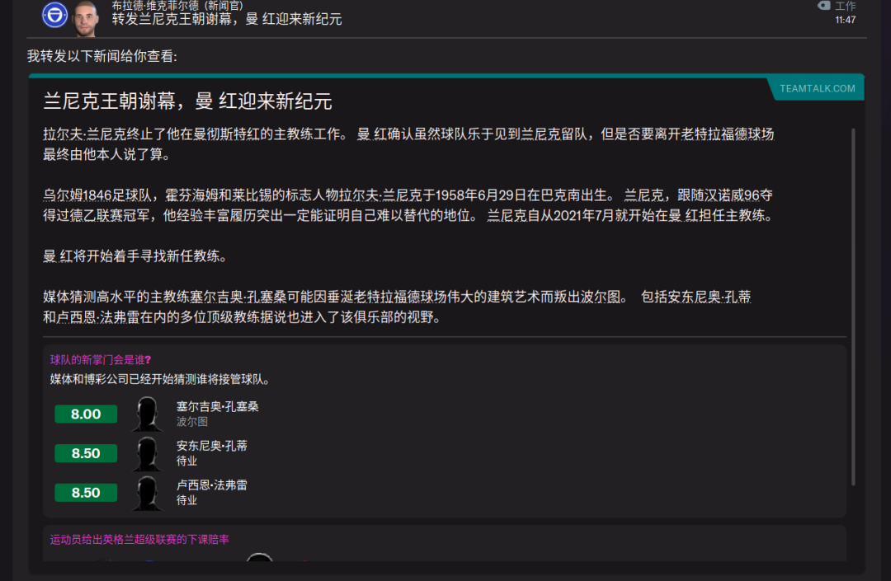The width and height of the screenshot is (891, 581).
Task: Click the 11:47 timestamp
Action: tap(845, 20)
